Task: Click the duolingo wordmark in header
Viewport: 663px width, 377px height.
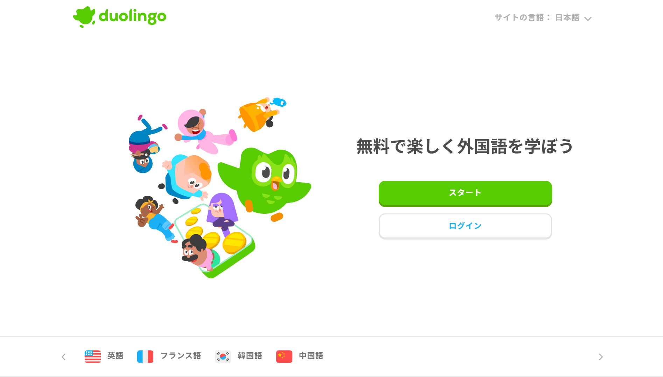Action: pos(132,16)
